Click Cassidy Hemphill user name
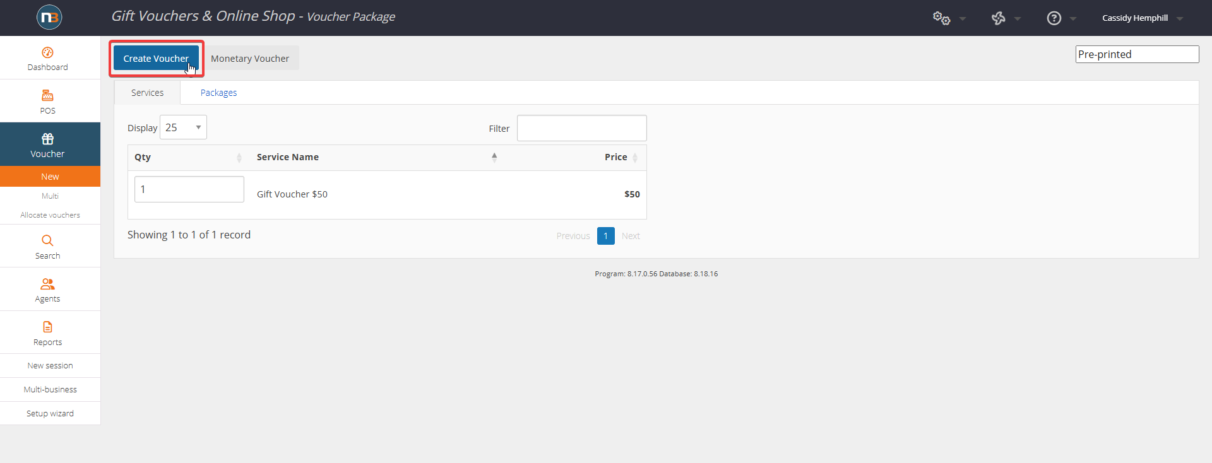The width and height of the screenshot is (1212, 463). [x=1135, y=18]
